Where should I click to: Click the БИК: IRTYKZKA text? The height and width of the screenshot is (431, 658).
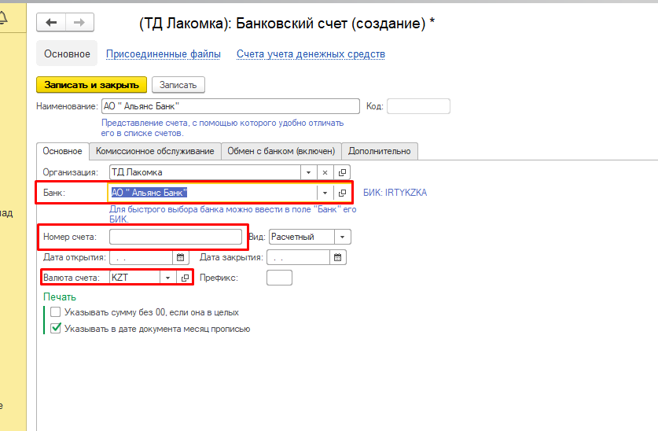(395, 193)
